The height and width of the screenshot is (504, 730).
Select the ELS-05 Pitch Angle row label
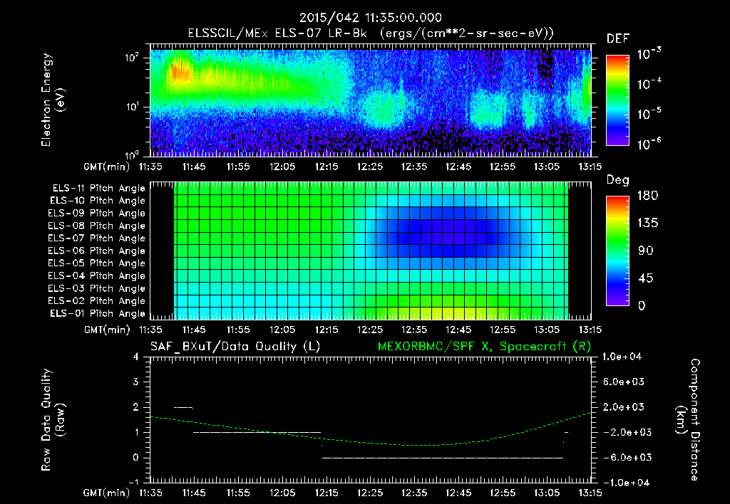(97, 263)
